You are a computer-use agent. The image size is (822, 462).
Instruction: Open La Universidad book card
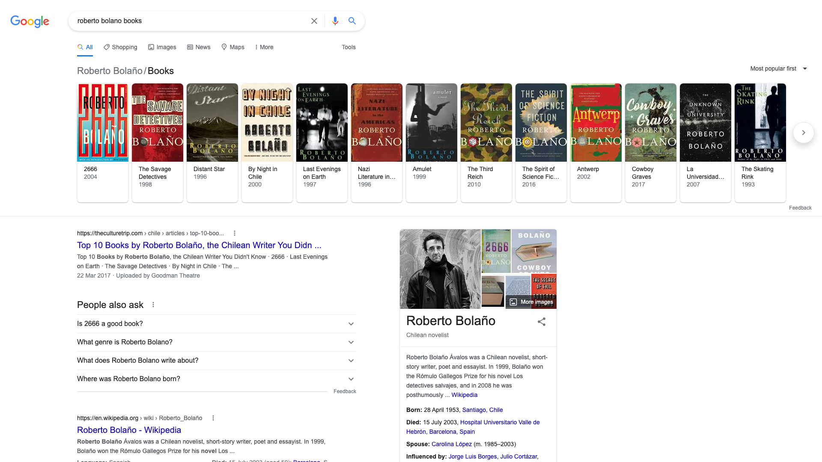(706, 142)
